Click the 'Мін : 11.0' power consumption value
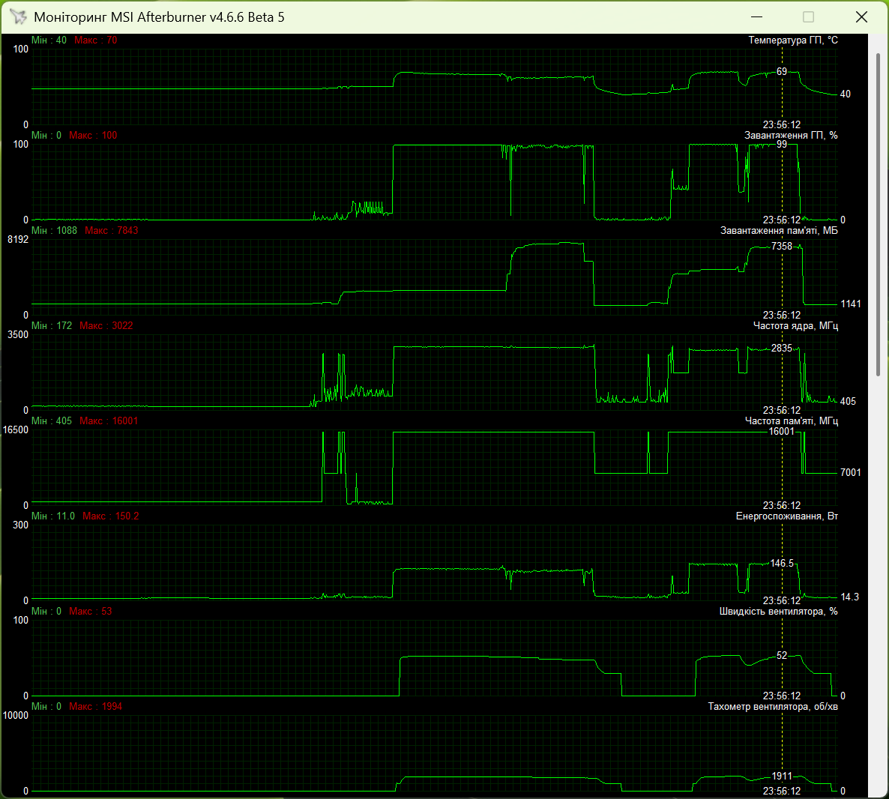889x799 pixels. pyautogui.click(x=53, y=516)
